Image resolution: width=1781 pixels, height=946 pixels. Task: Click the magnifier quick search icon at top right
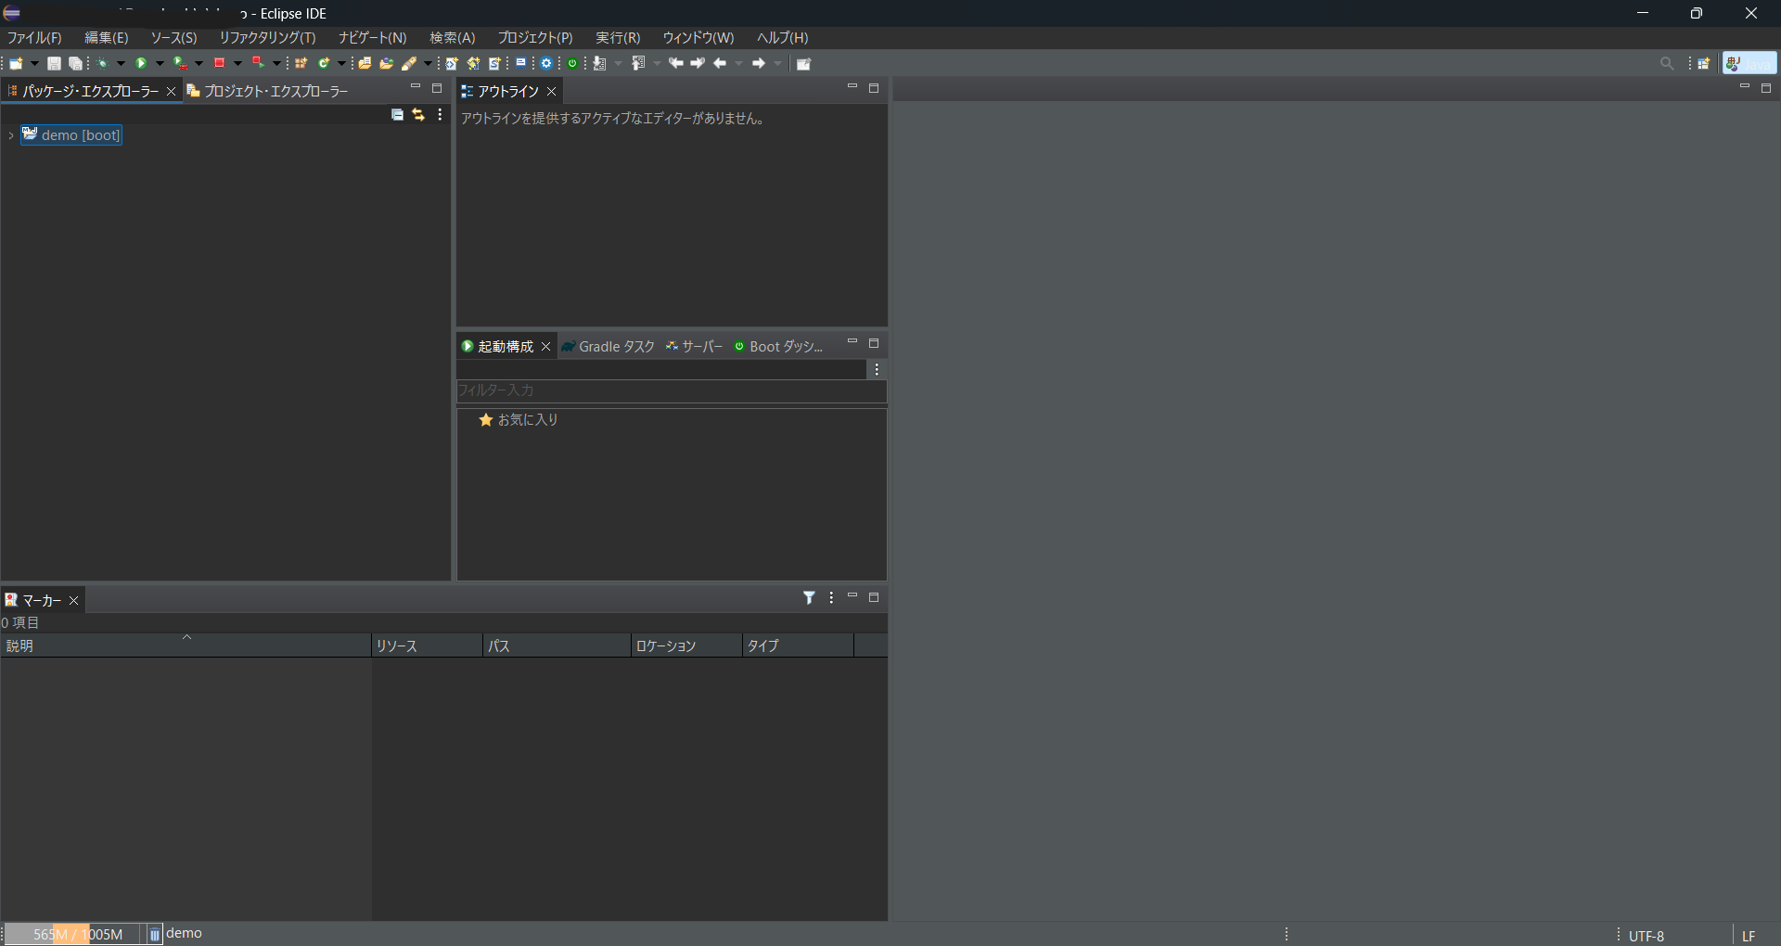pos(1667,64)
